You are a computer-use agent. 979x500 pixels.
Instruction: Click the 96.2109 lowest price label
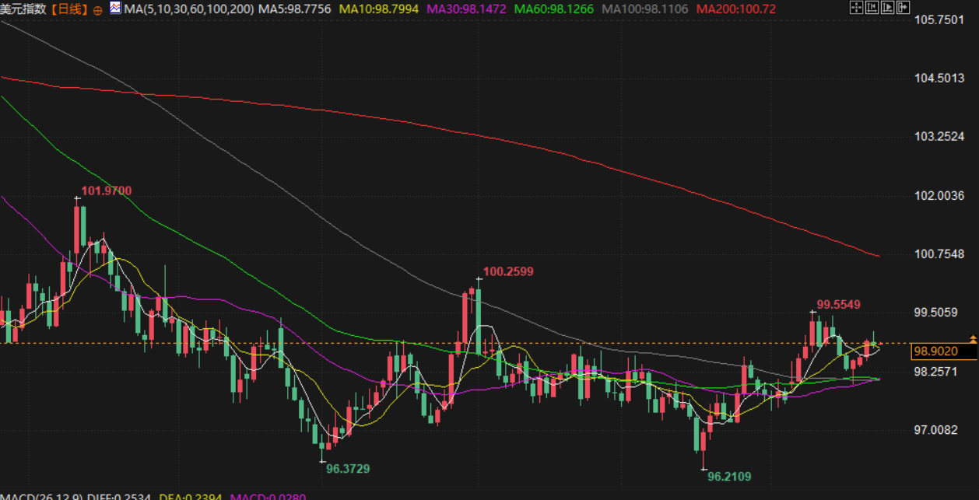729,477
